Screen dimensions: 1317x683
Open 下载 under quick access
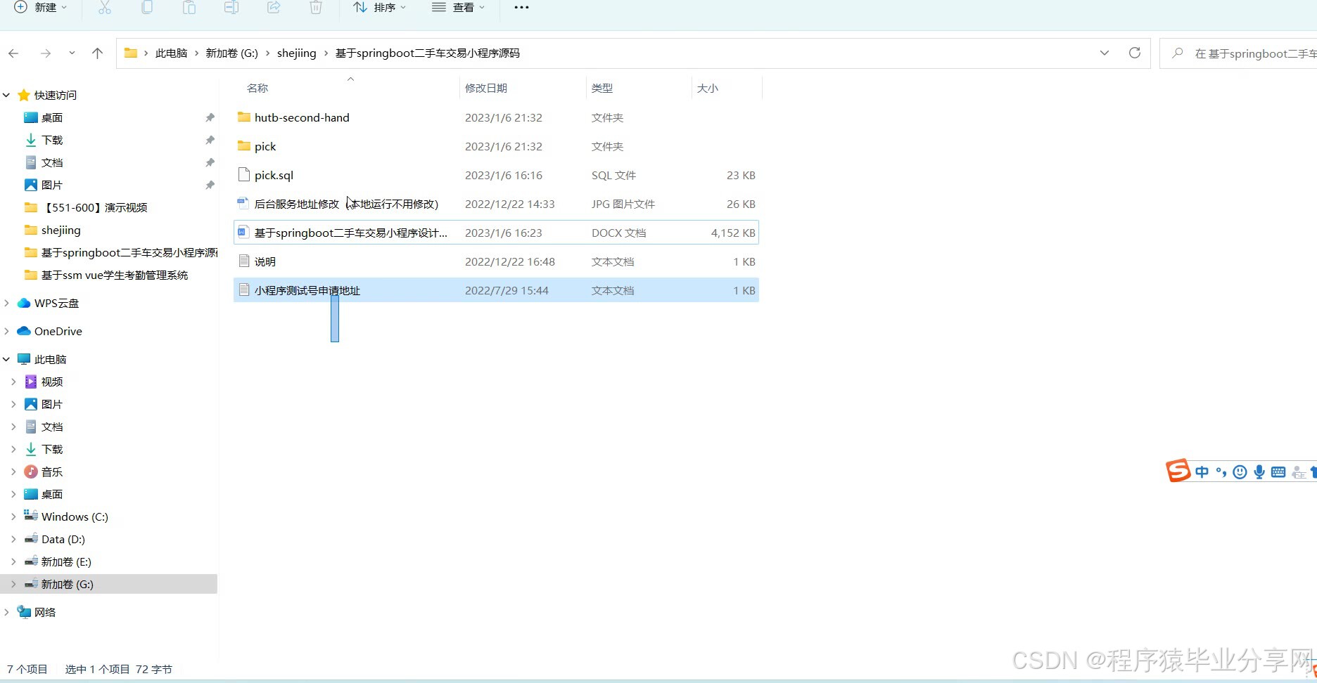point(52,140)
